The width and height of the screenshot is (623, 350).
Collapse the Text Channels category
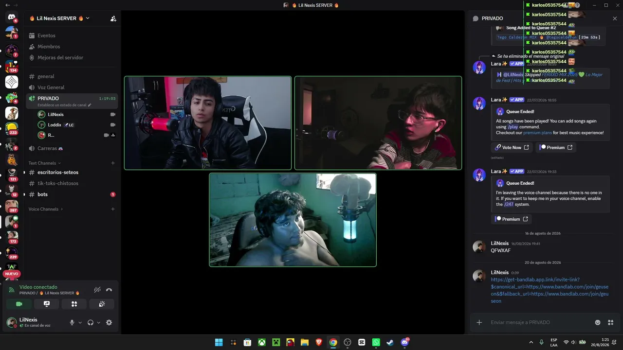coord(44,163)
